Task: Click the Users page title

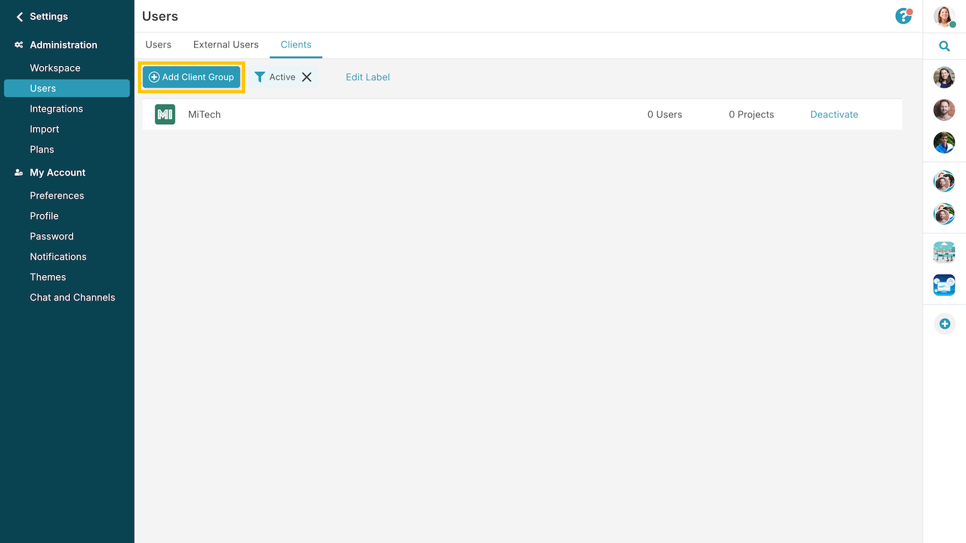Action: click(x=160, y=16)
